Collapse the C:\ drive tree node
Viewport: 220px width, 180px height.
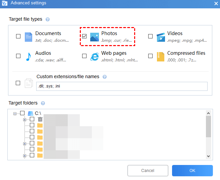(x=15, y=114)
